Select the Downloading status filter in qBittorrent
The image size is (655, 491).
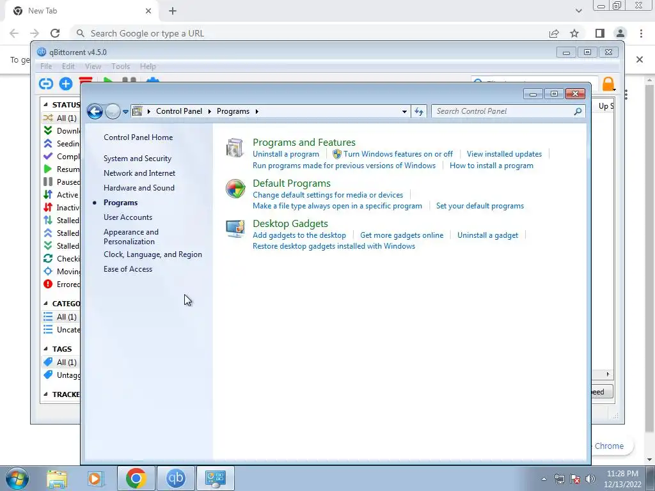[x=61, y=131]
